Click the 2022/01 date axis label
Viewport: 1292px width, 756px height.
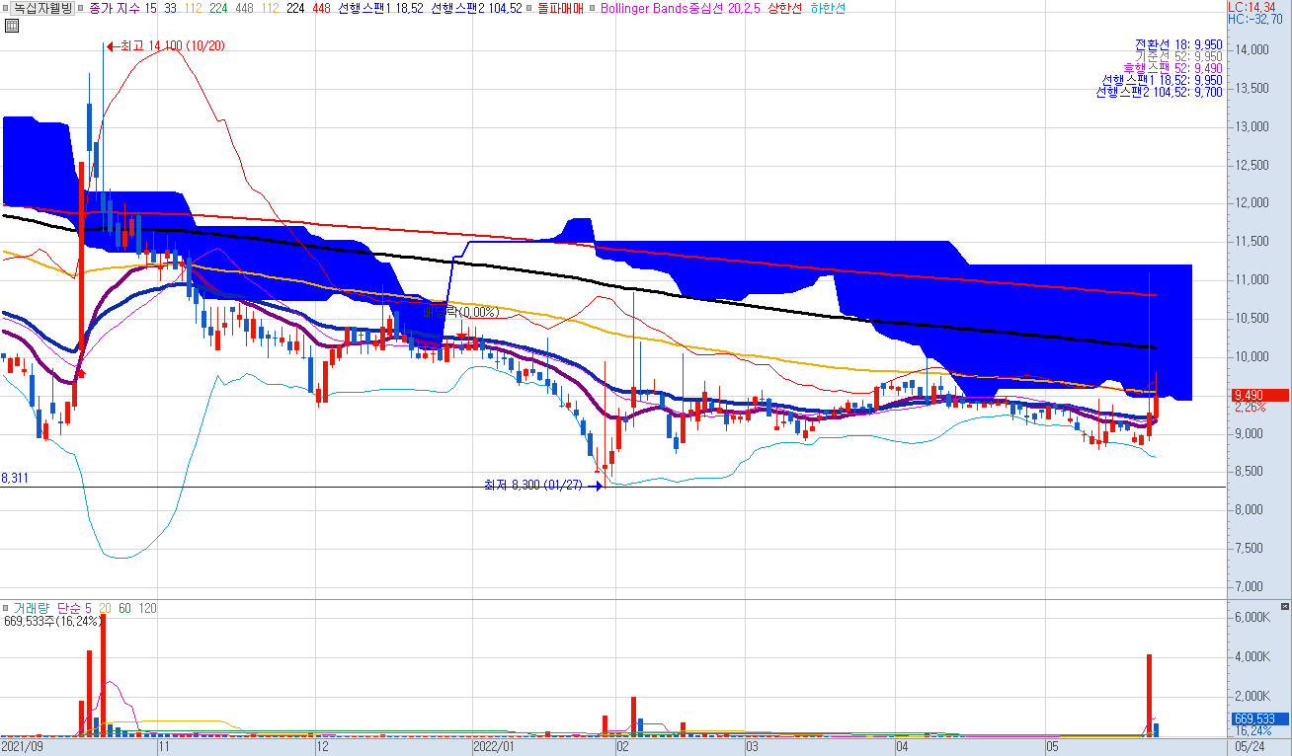[x=494, y=748]
